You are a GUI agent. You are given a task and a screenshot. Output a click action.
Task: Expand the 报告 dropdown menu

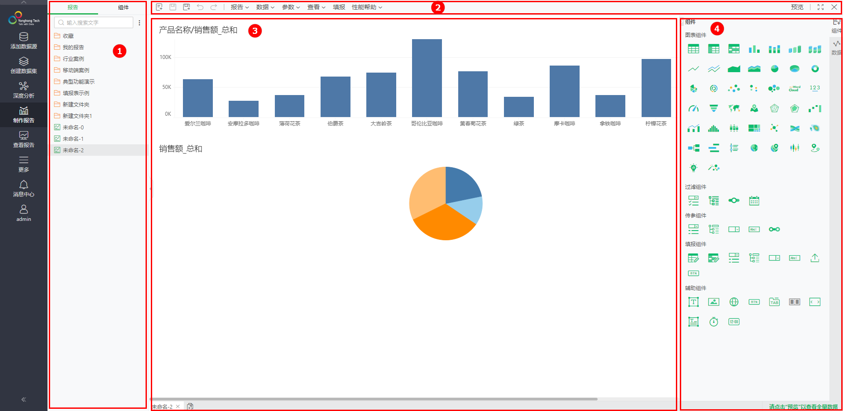point(240,7)
